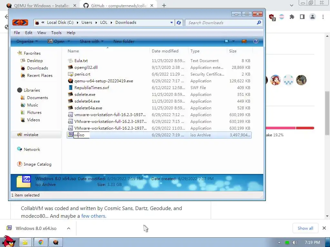The image size is (330, 247).
Task: Follow the 'few others' link
Action: [x=94, y=216]
